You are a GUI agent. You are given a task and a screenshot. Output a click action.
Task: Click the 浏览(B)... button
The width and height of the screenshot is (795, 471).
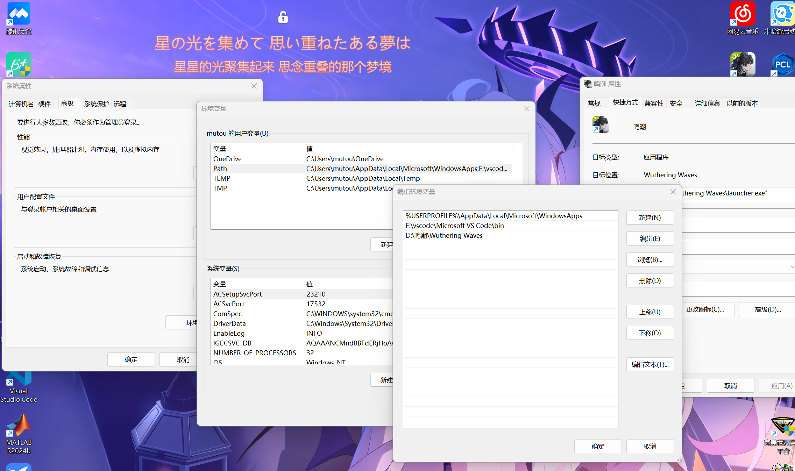650,259
